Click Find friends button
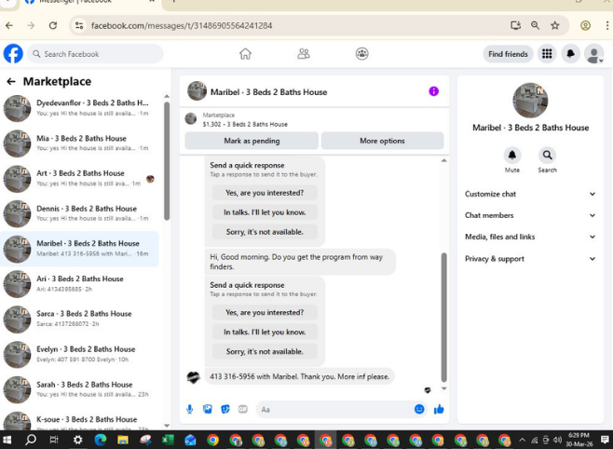The height and width of the screenshot is (449, 613). (x=508, y=54)
